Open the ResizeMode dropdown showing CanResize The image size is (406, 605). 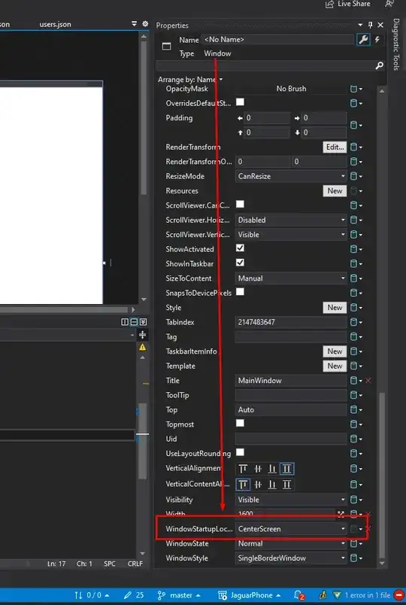(291, 176)
